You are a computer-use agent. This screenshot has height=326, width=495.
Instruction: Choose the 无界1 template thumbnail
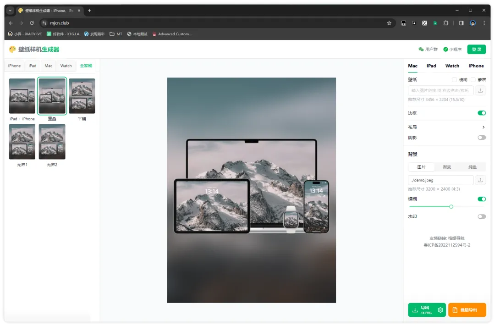22,142
